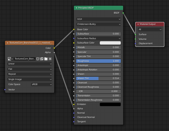
Task: Click the Anisotropic Rotation value slider
Action: (98, 70)
